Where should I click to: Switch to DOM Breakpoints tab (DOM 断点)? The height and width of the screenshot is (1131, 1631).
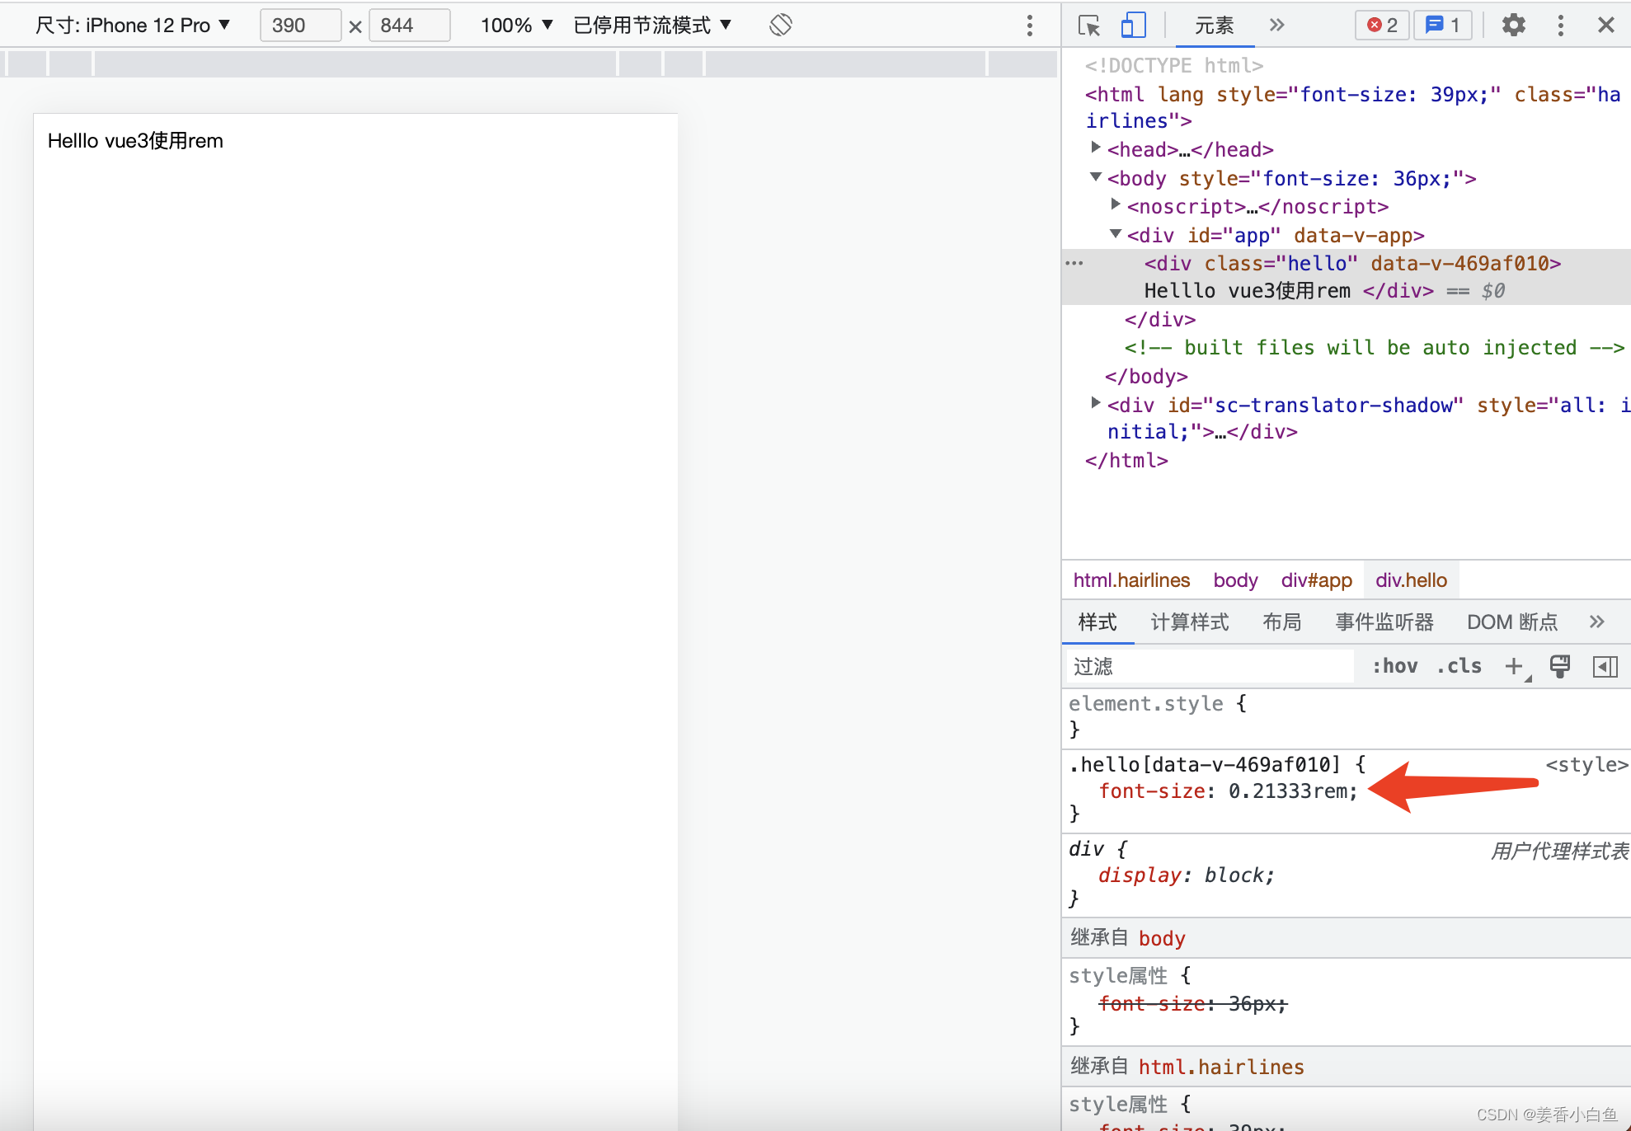click(x=1512, y=622)
